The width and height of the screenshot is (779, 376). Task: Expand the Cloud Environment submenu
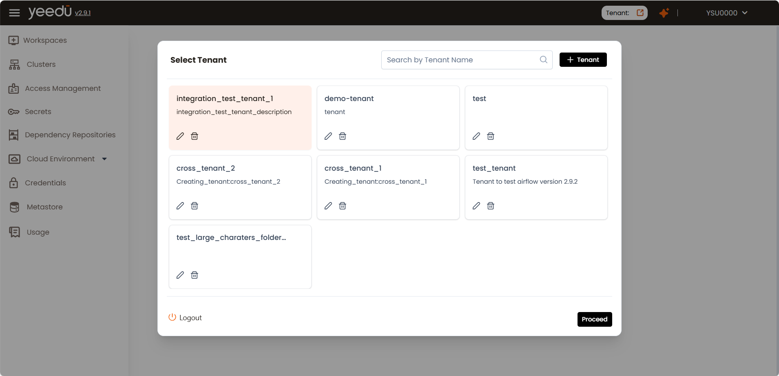tap(104, 159)
